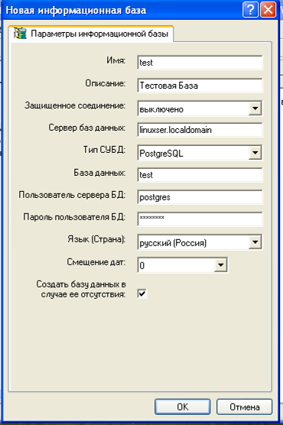Click the Отмена button

[244, 407]
